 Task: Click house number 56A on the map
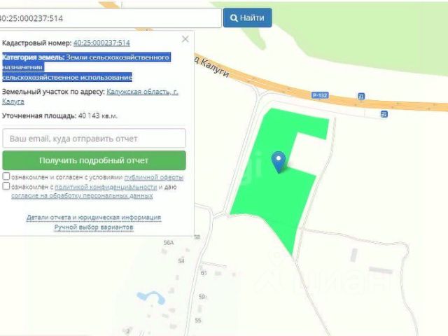(x=169, y=243)
